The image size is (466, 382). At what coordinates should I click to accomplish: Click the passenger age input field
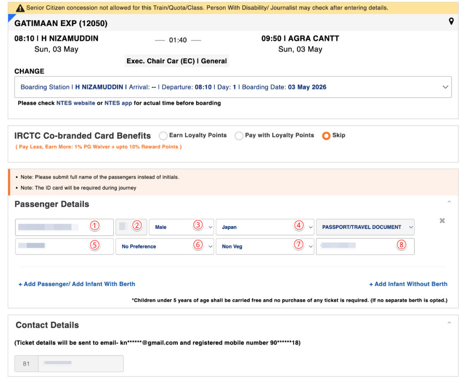pyautogui.click(x=131, y=227)
